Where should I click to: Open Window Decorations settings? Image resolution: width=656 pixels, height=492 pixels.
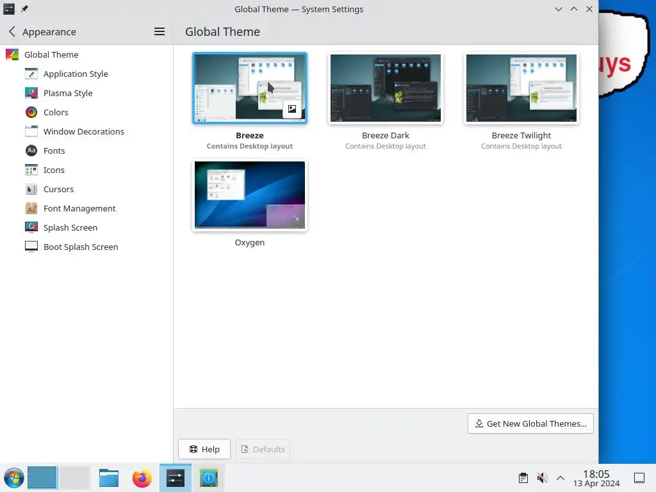pos(84,131)
